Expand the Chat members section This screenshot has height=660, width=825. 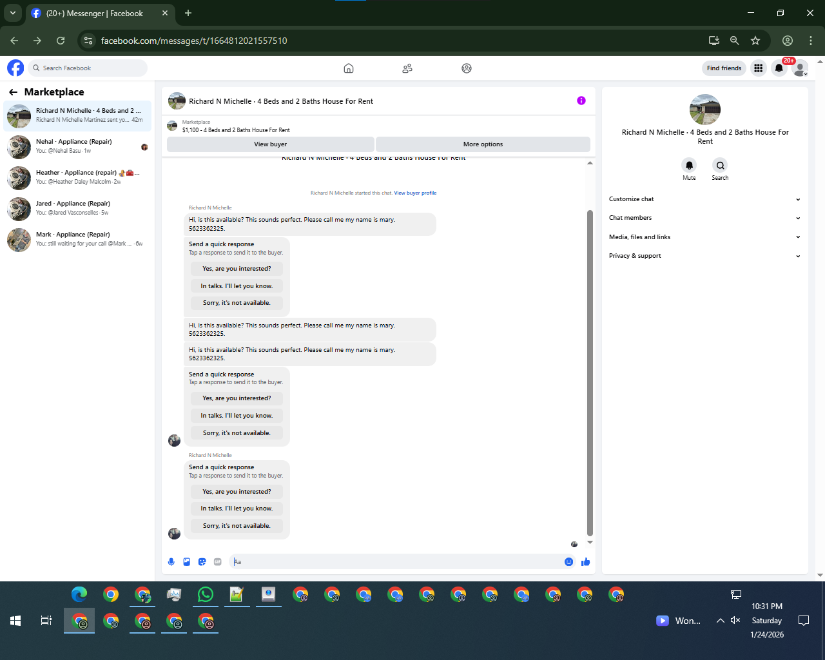704,218
